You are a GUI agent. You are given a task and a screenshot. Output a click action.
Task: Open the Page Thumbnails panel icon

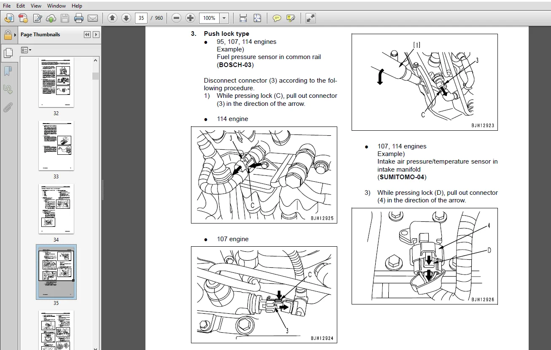pyautogui.click(x=8, y=53)
